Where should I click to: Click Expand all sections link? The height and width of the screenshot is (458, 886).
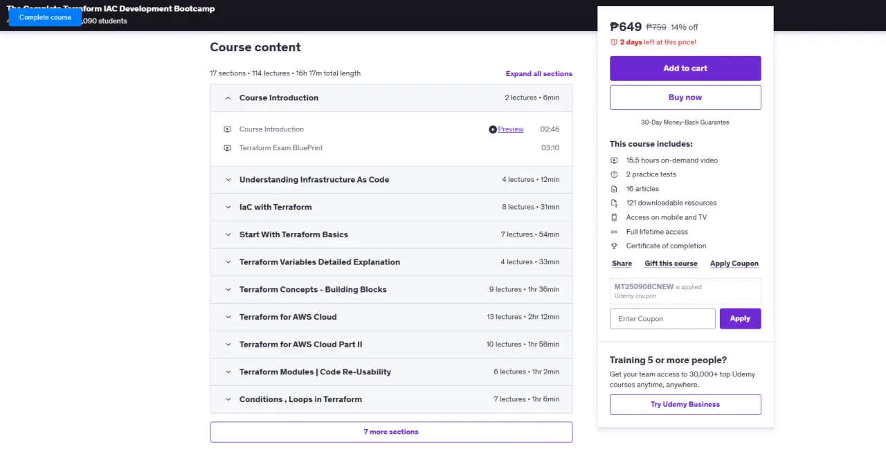(539, 74)
